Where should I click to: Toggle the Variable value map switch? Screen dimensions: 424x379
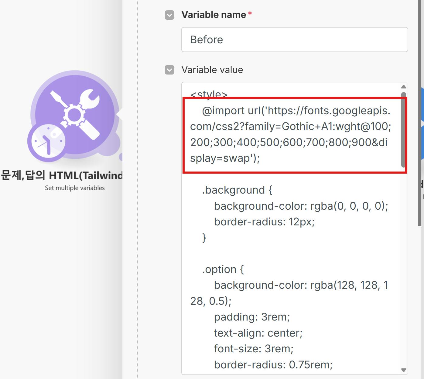pyautogui.click(x=169, y=70)
